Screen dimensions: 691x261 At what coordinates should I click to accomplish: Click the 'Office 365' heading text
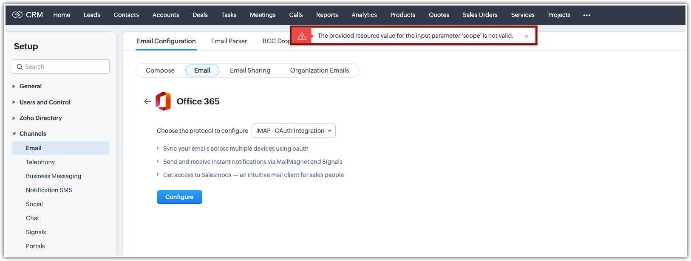(198, 101)
